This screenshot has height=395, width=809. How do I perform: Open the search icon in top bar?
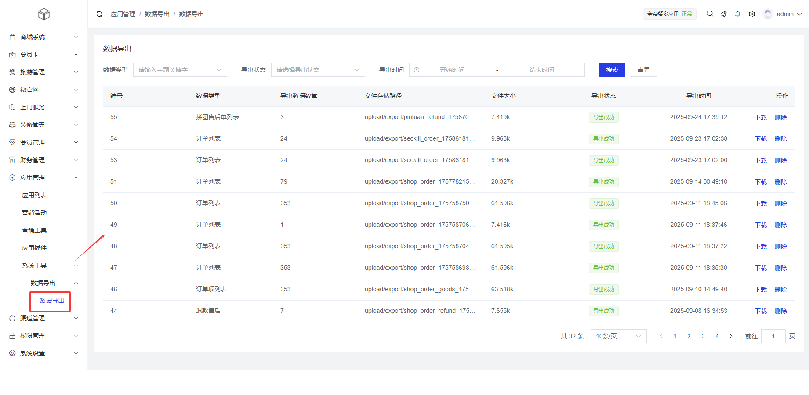(710, 14)
